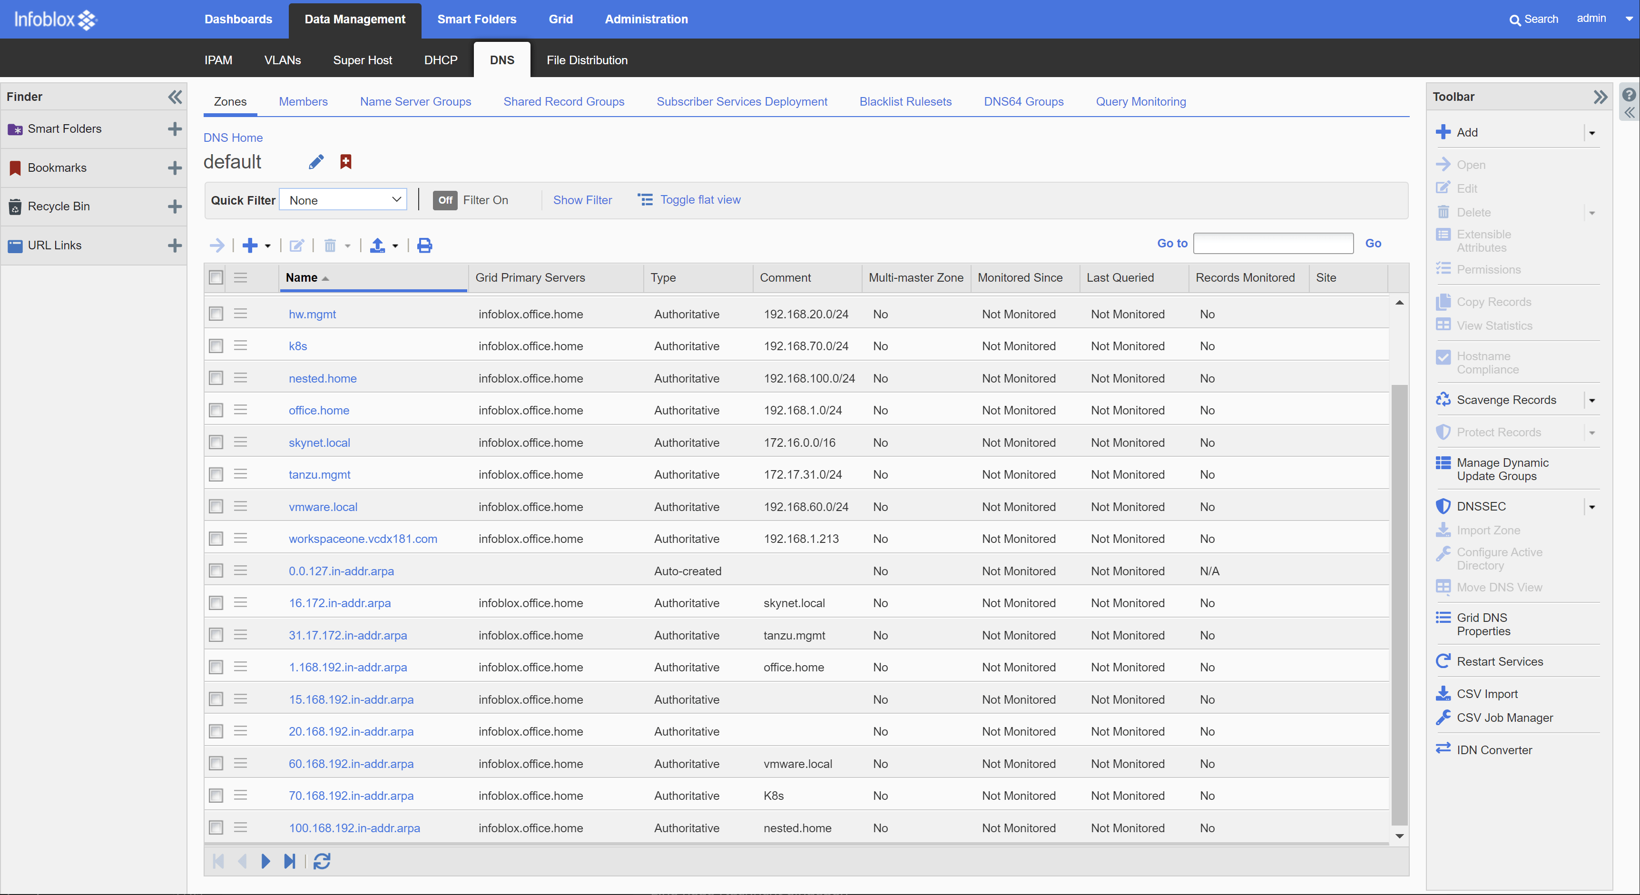This screenshot has height=895, width=1640.
Task: Click the help question mark icon
Action: (x=1628, y=95)
